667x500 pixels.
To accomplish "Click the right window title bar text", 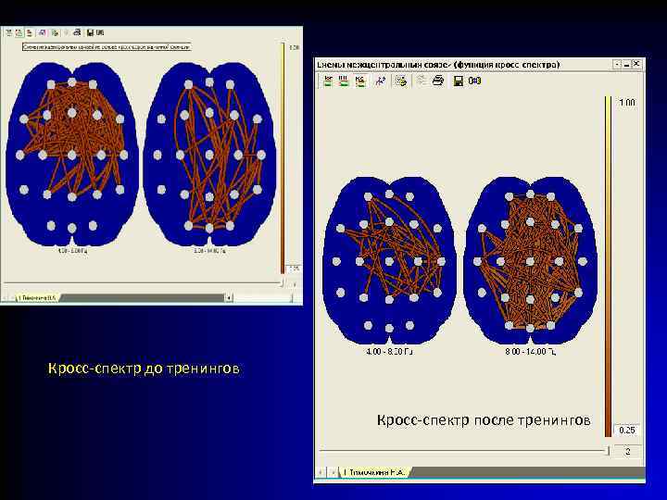I will tap(438, 65).
